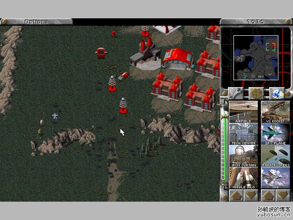
Task: Select the red ore truck vehicle
Action: [x=101, y=53]
